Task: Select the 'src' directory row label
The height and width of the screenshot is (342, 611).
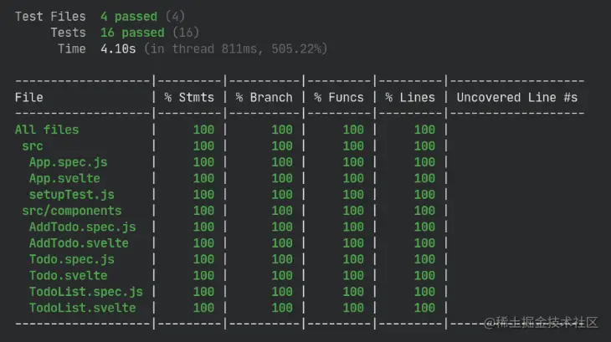Action: [33, 145]
